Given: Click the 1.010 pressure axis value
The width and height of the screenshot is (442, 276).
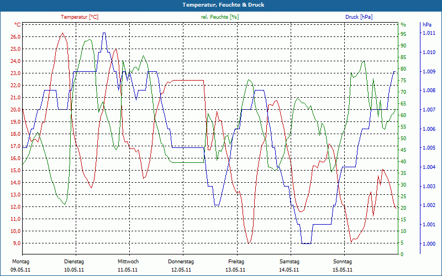Looking at the screenshot, I should click(429, 52).
